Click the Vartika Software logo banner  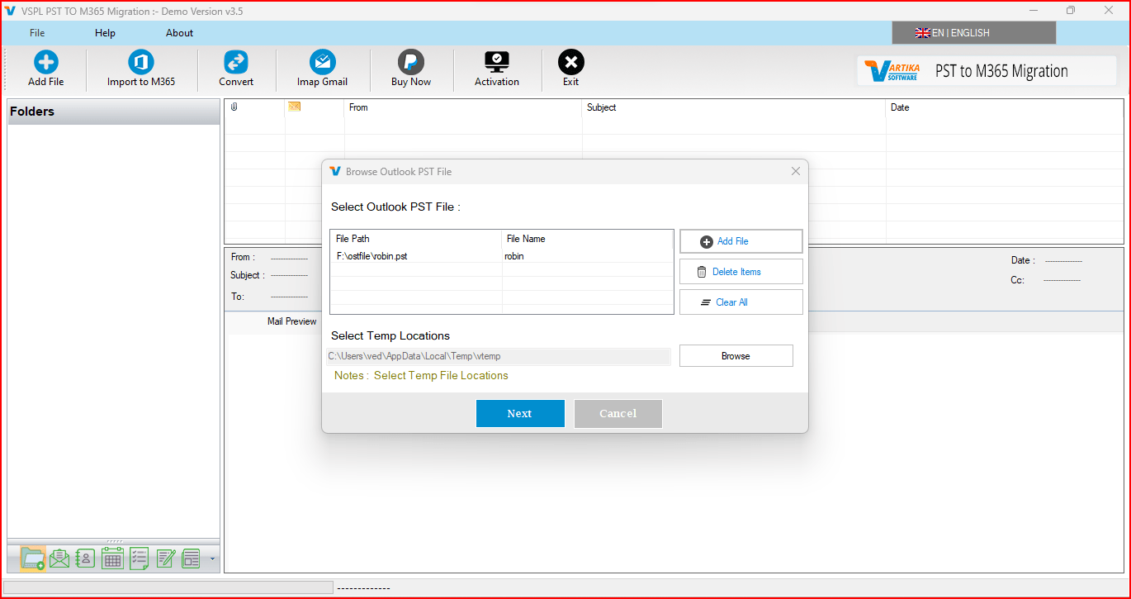pyautogui.click(x=987, y=71)
